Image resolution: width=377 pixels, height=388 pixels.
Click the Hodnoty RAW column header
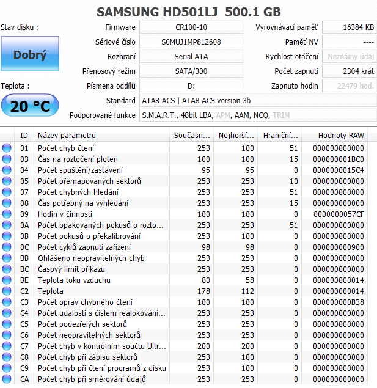pos(335,136)
